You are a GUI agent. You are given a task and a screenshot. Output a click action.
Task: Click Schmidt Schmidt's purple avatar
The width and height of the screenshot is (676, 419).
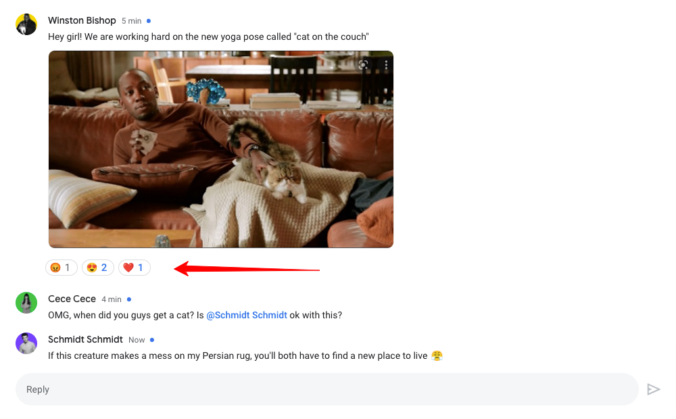26,343
